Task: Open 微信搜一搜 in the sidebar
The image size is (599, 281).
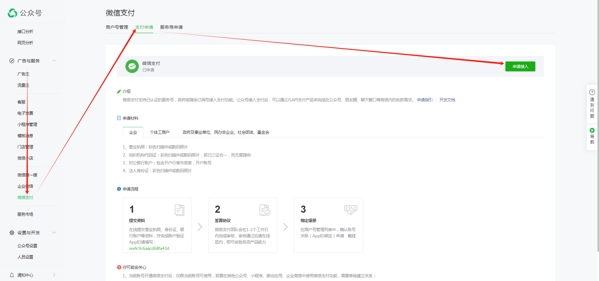Action: 27,175
